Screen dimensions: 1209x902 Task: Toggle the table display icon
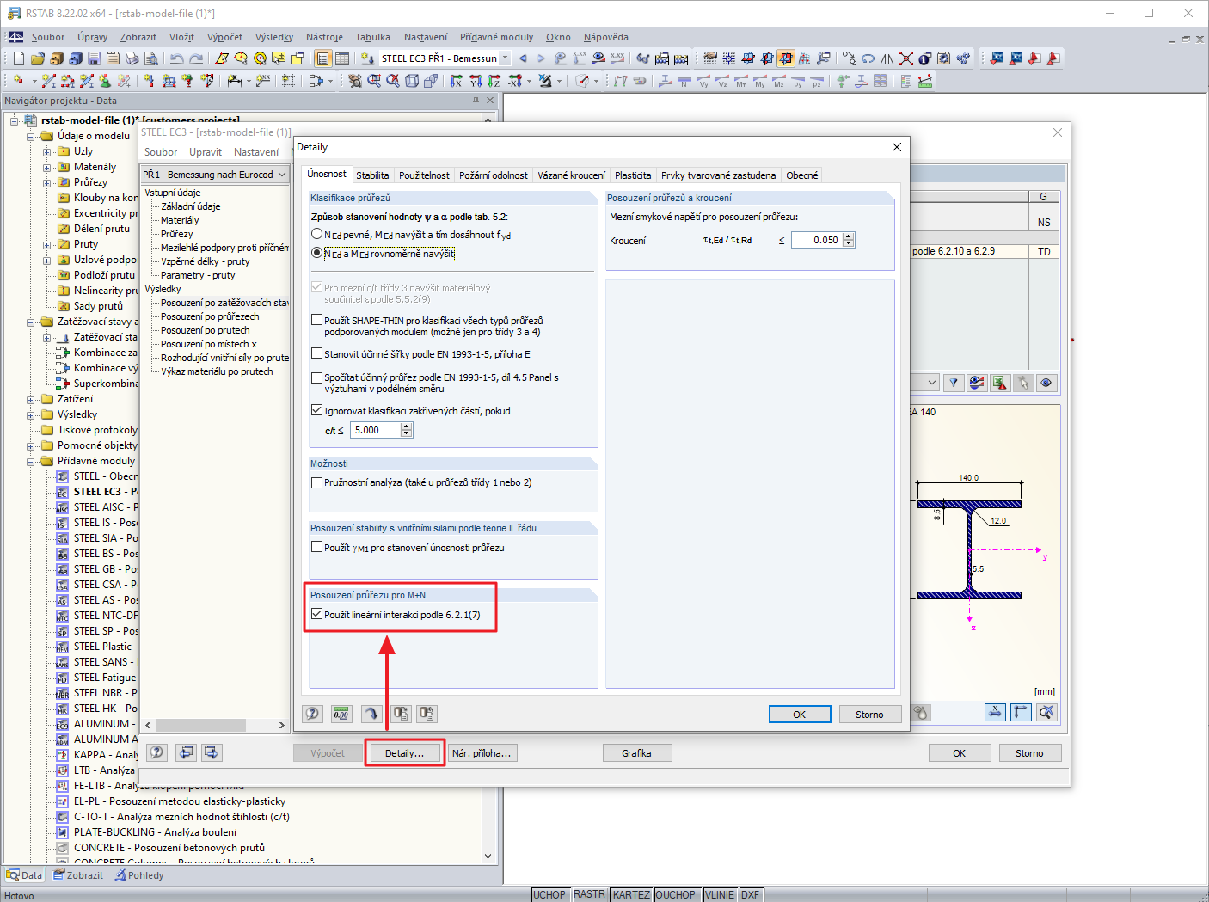(x=341, y=58)
